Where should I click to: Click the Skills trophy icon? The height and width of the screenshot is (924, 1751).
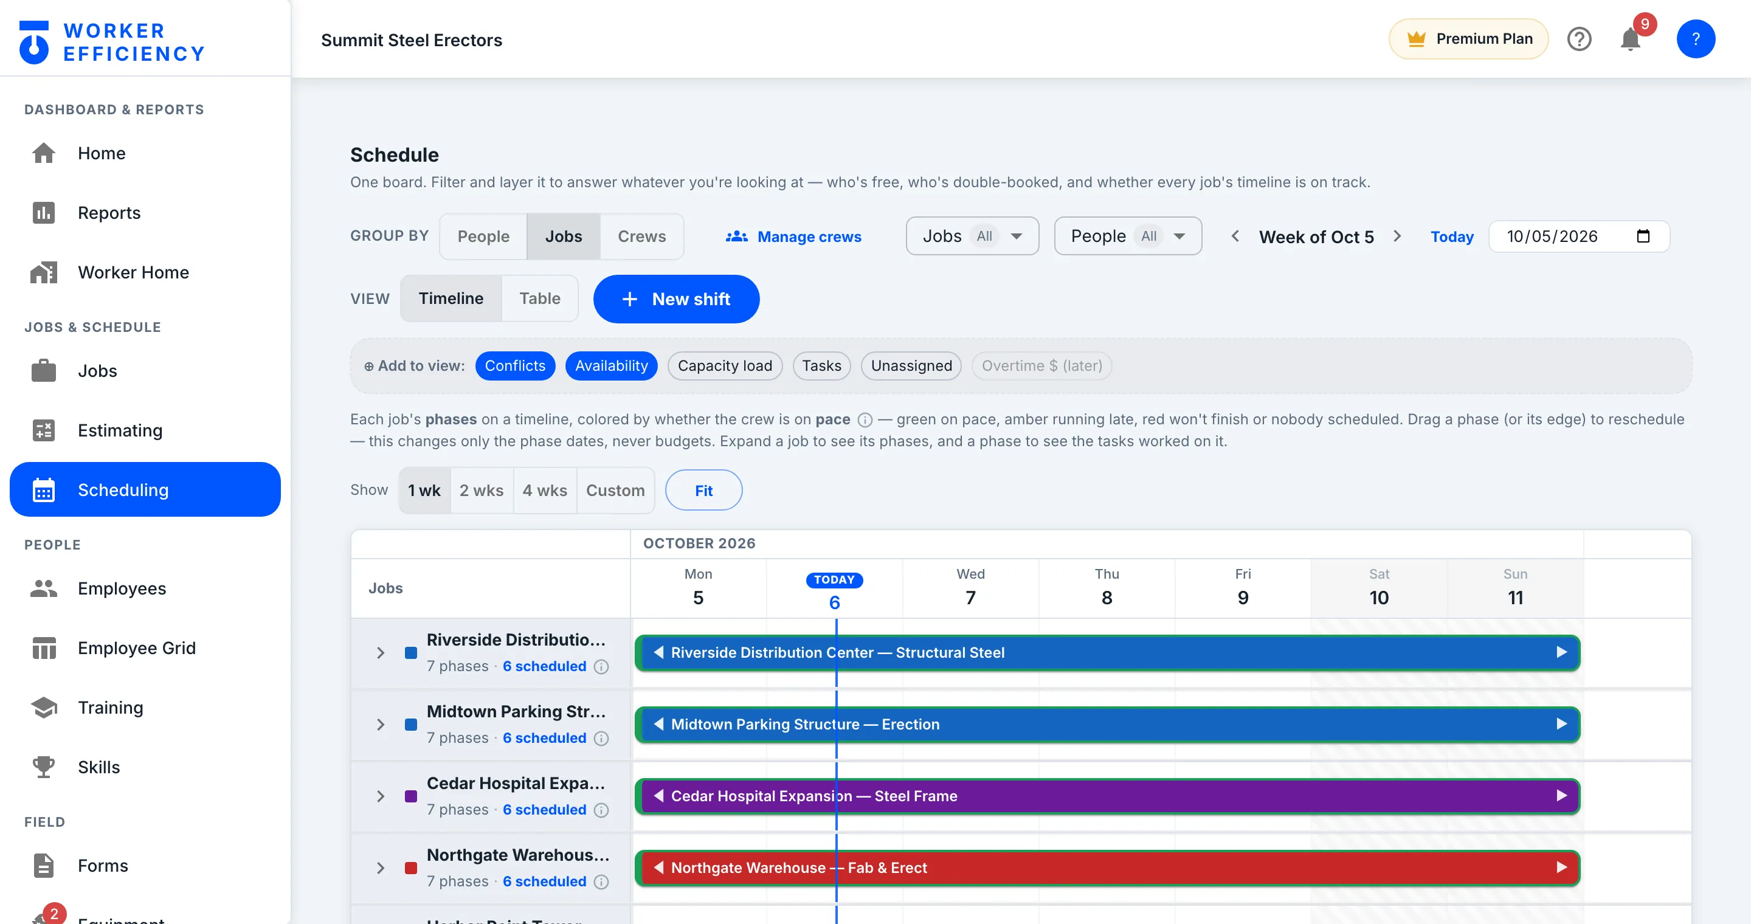tap(44, 767)
